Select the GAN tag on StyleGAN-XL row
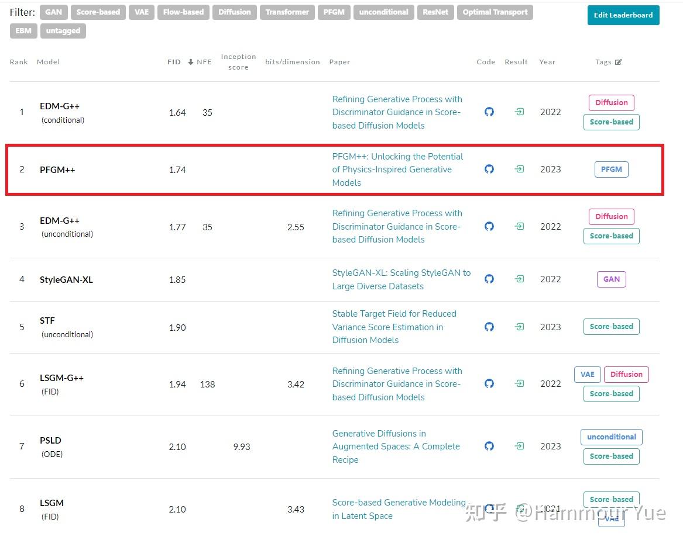The width and height of the screenshot is (683, 540). pos(611,279)
